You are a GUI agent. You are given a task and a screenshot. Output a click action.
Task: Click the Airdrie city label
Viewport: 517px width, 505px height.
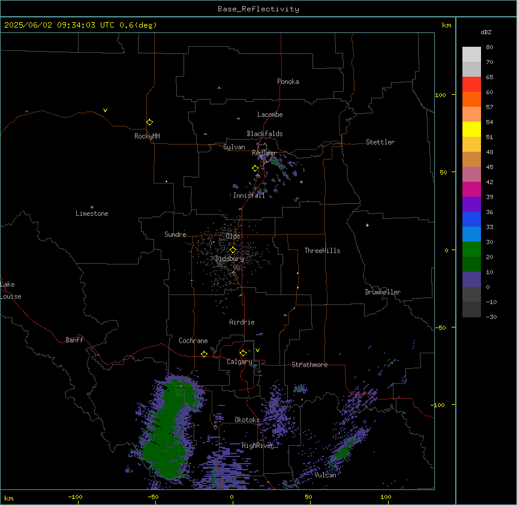[242, 322]
